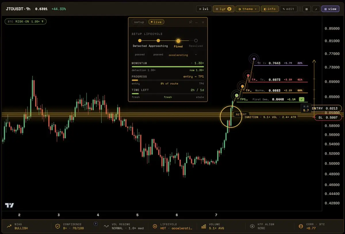The image size is (345, 234).
Task: Click the 2h / 1d time left value
Action: tap(197, 90)
